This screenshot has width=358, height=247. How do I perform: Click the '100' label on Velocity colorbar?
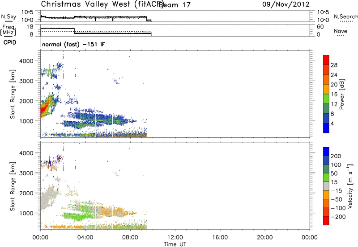pyautogui.click(x=336, y=165)
